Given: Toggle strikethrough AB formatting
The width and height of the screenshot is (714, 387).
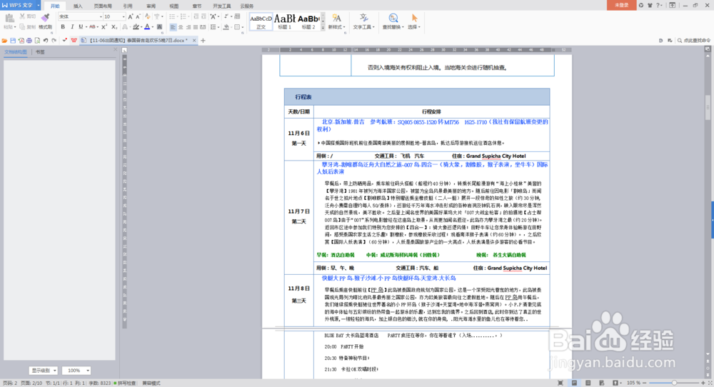Looking at the screenshot, I should pyautogui.click(x=92, y=27).
